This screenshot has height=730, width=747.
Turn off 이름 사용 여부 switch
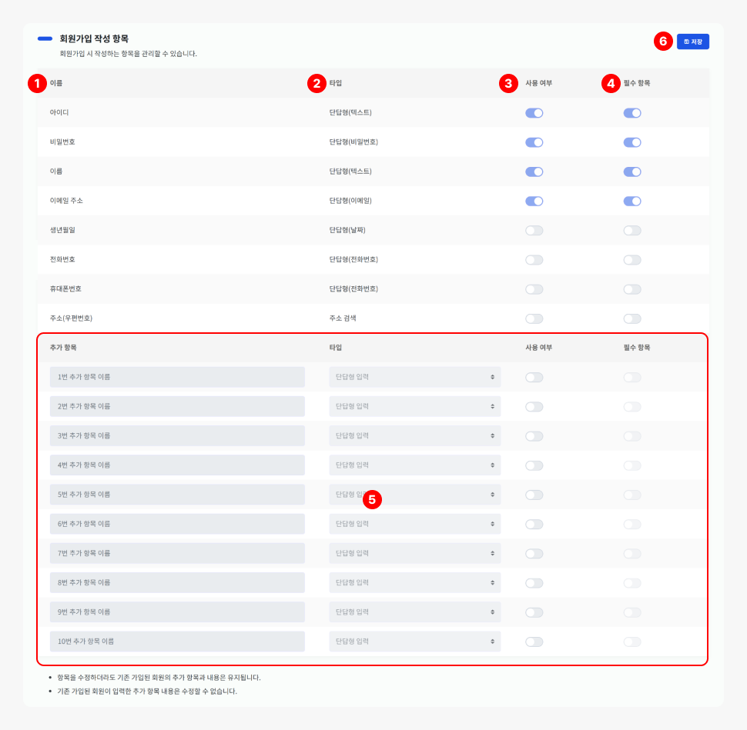pos(534,172)
